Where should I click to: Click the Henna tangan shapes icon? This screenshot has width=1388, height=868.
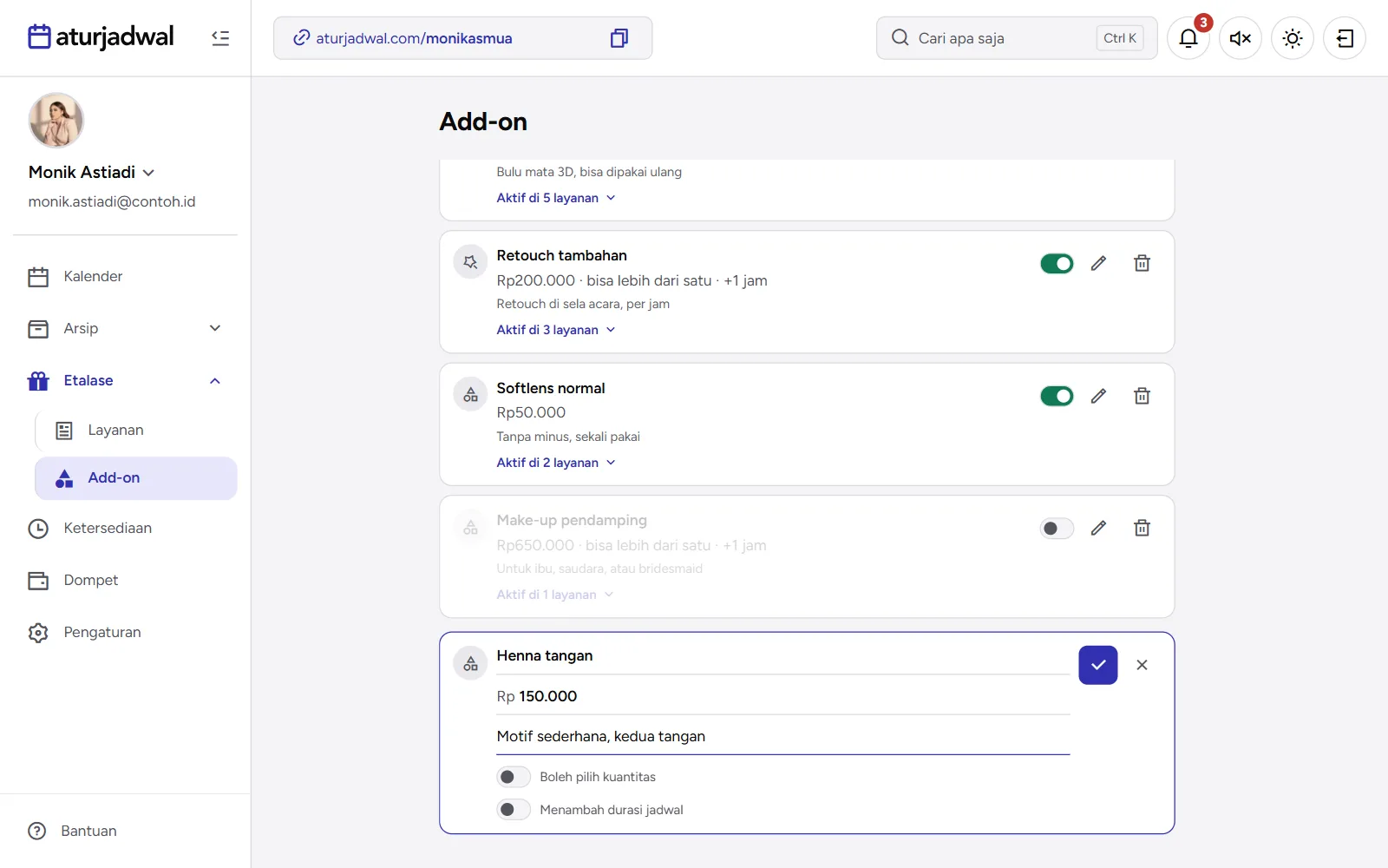[470, 664]
